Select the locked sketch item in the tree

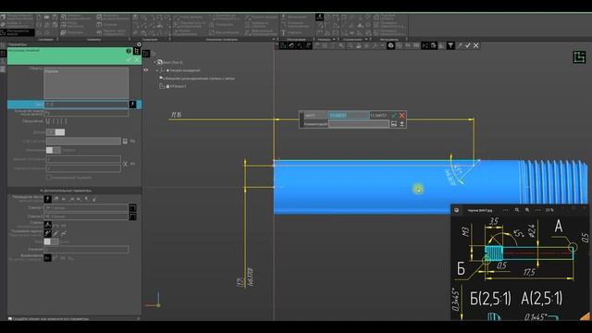173,86
